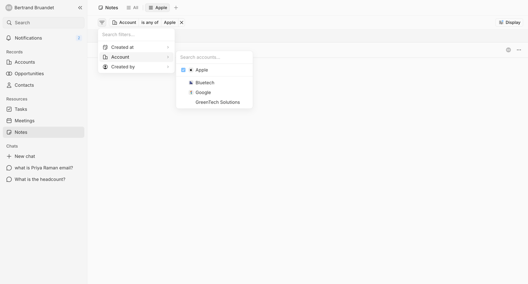
Task: Click the sidebar search magnifier icon
Action: pos(9,23)
